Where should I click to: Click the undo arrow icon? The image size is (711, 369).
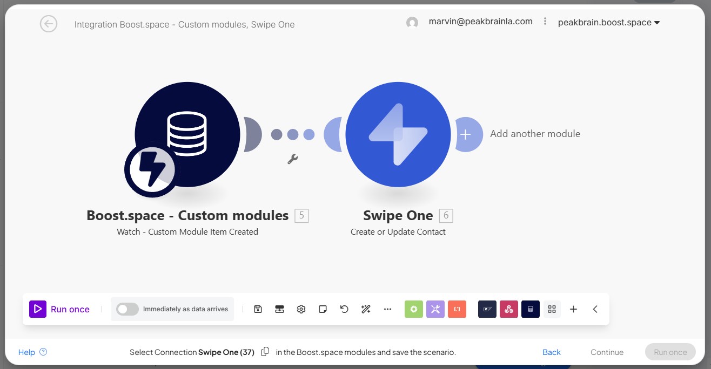[x=344, y=309]
